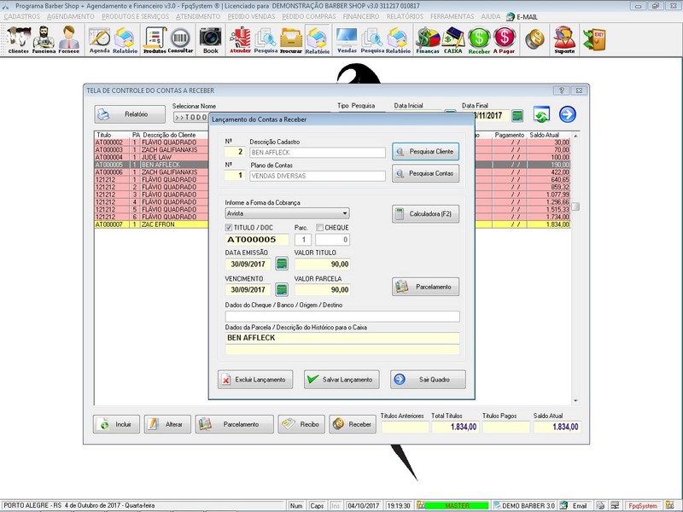This screenshot has width=683, height=512.
Task: Click the Email status bar entry
Action: coord(575,506)
